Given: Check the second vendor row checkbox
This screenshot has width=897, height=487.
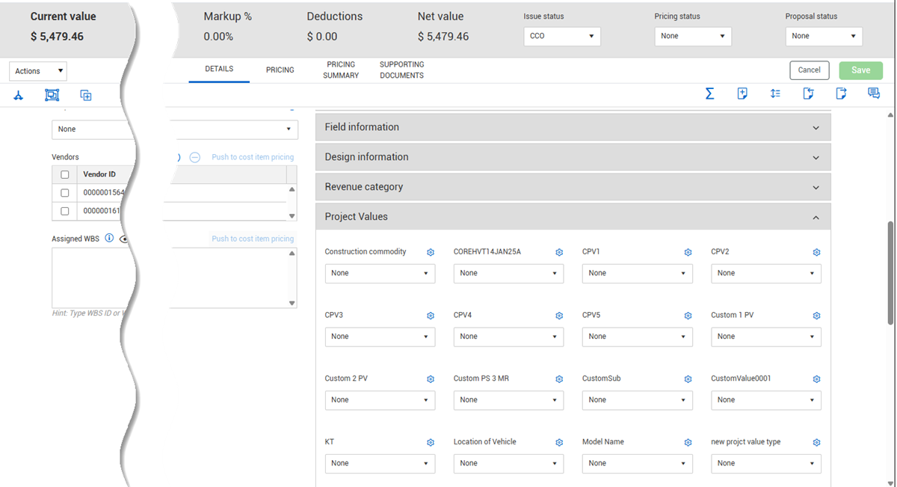Looking at the screenshot, I should (x=65, y=211).
